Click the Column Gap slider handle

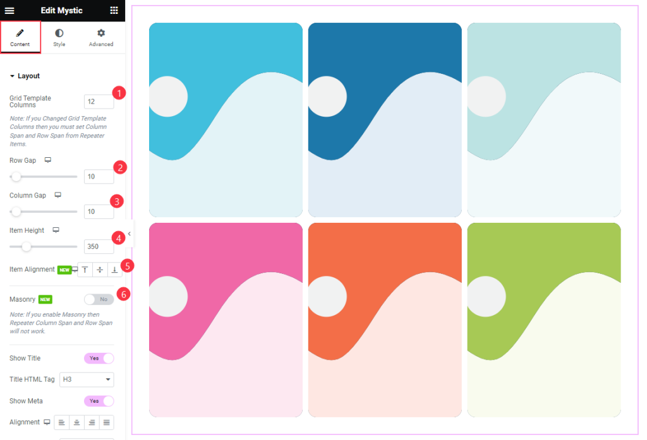(16, 212)
